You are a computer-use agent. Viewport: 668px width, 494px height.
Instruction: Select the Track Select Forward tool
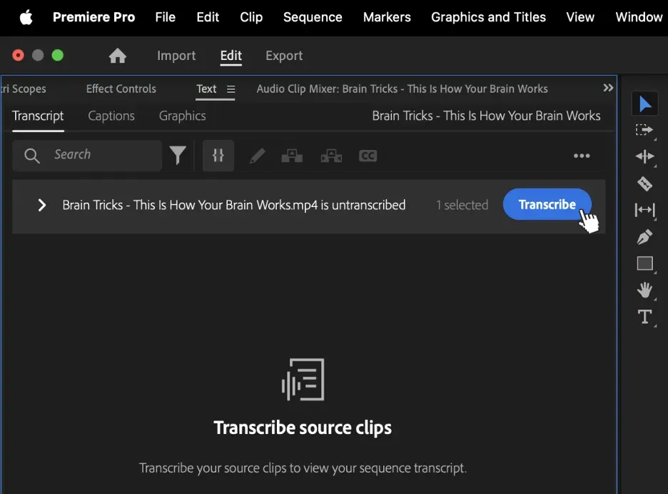point(644,131)
